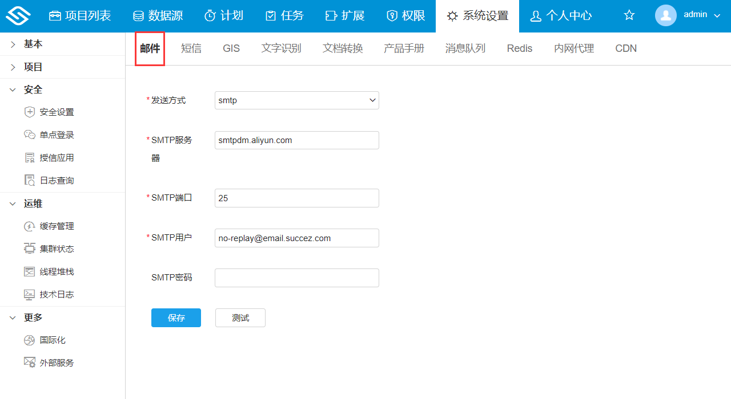
Task: Collapse the 安全 sidebar section
Action: pyautogui.click(x=33, y=89)
